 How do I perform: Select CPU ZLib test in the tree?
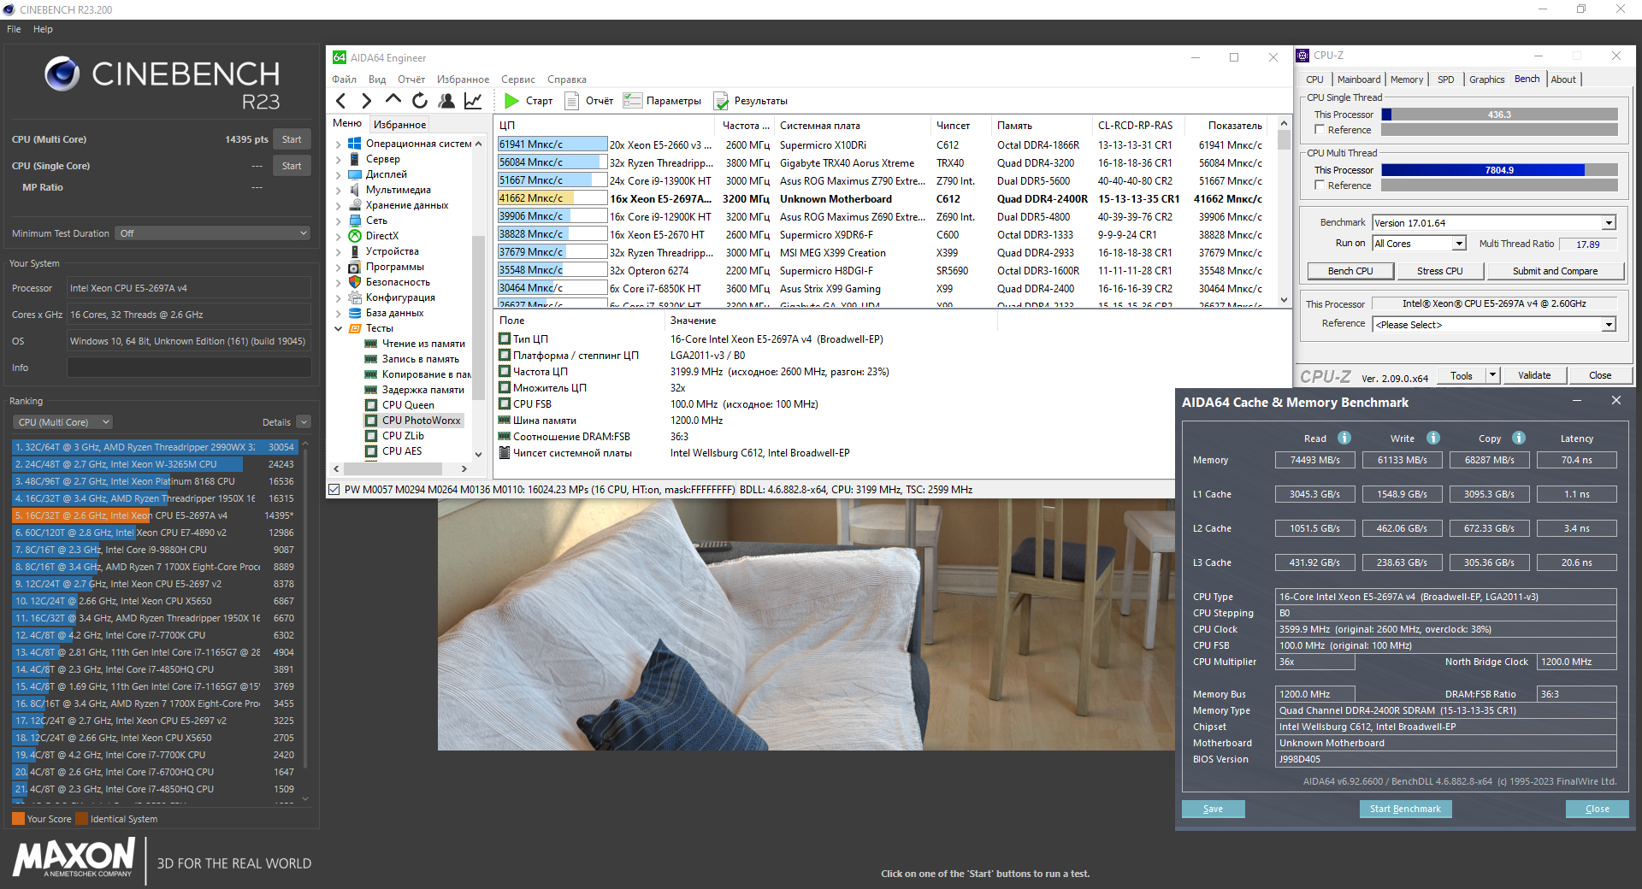[x=403, y=436]
